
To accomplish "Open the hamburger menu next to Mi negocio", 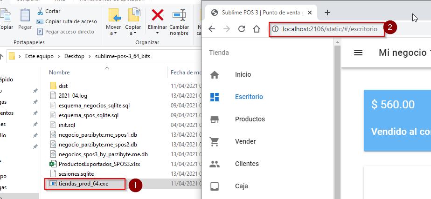I will coord(358,53).
